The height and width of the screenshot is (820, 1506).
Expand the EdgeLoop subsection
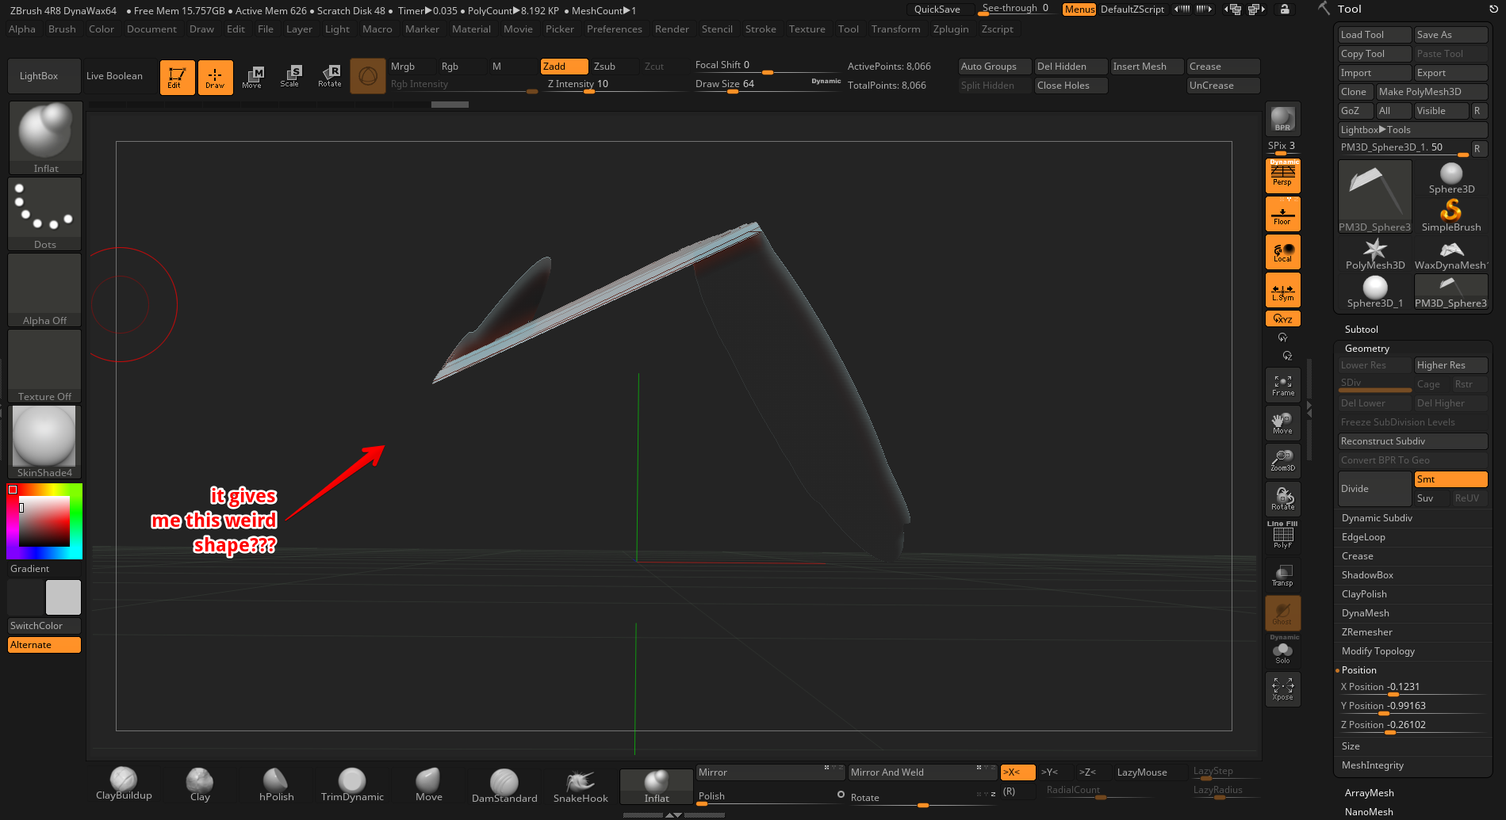click(1363, 537)
